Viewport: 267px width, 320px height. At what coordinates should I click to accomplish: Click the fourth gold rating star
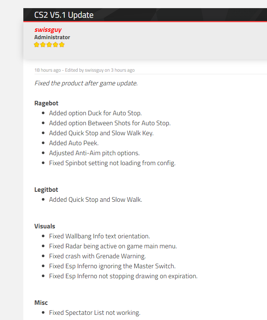[x=56, y=45]
